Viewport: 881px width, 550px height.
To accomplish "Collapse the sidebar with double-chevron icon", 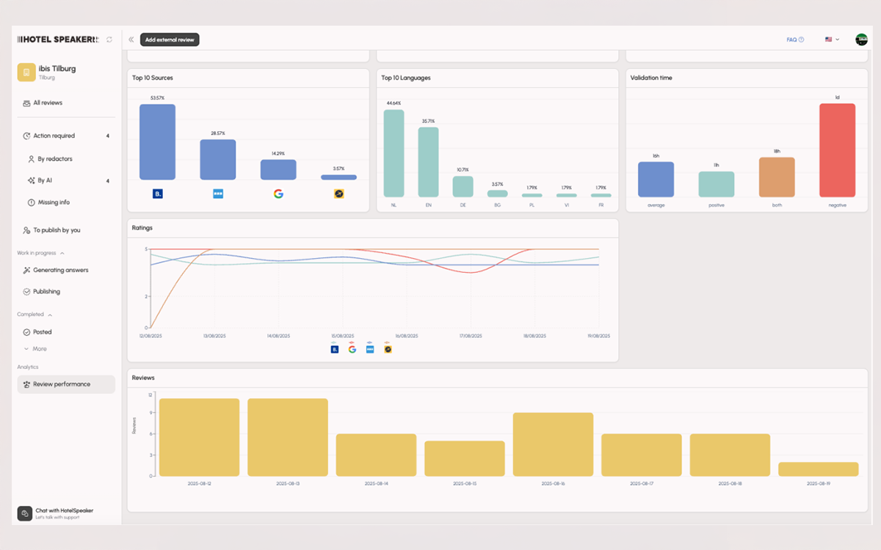I will 131,40.
